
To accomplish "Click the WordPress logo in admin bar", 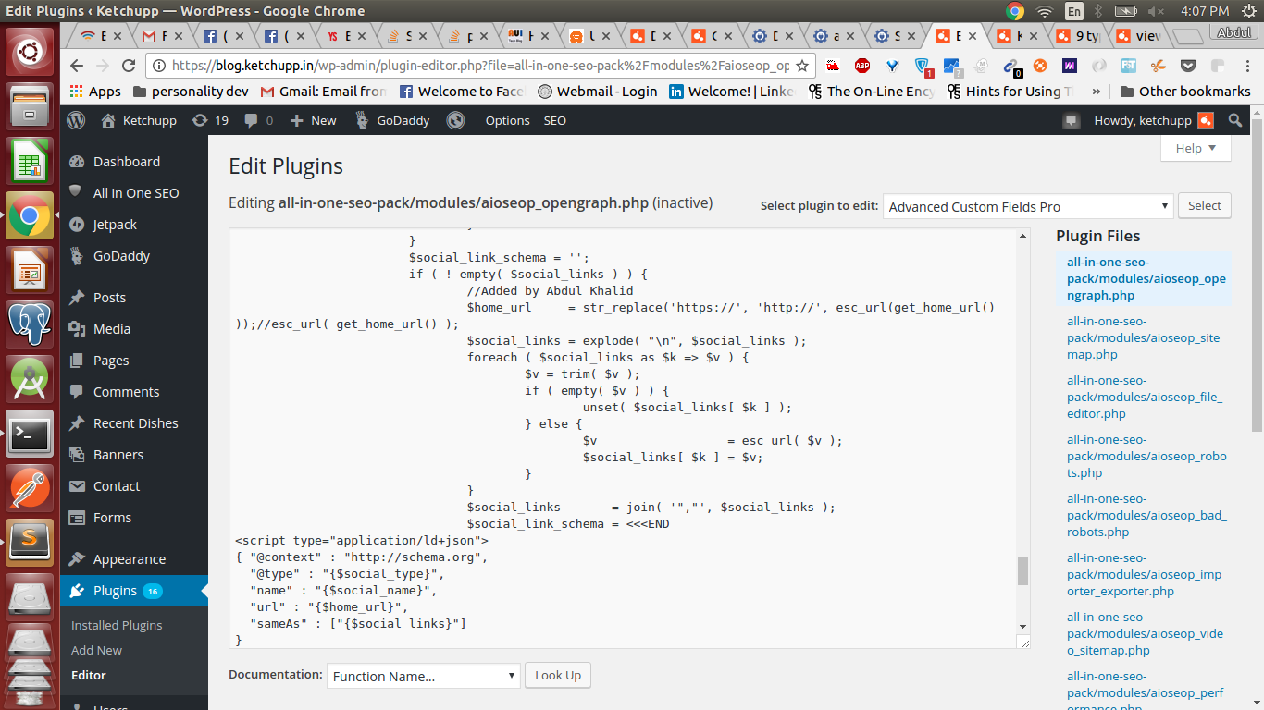I will click(x=77, y=120).
